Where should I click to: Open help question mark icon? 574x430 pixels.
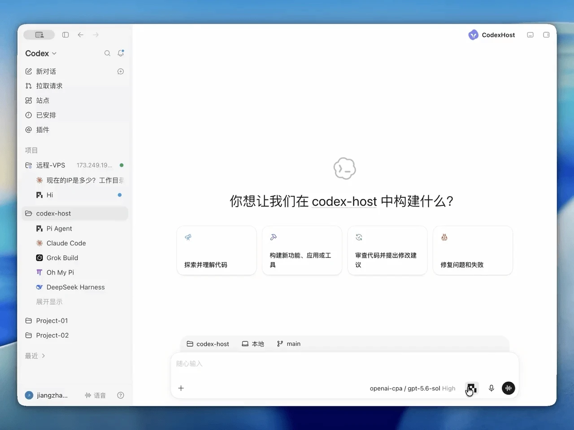click(121, 396)
